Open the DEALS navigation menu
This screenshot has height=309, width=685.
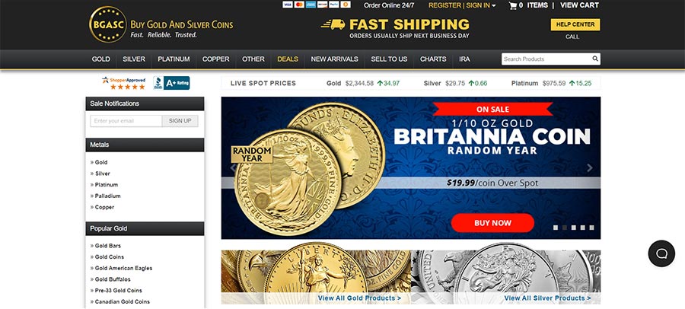288,59
